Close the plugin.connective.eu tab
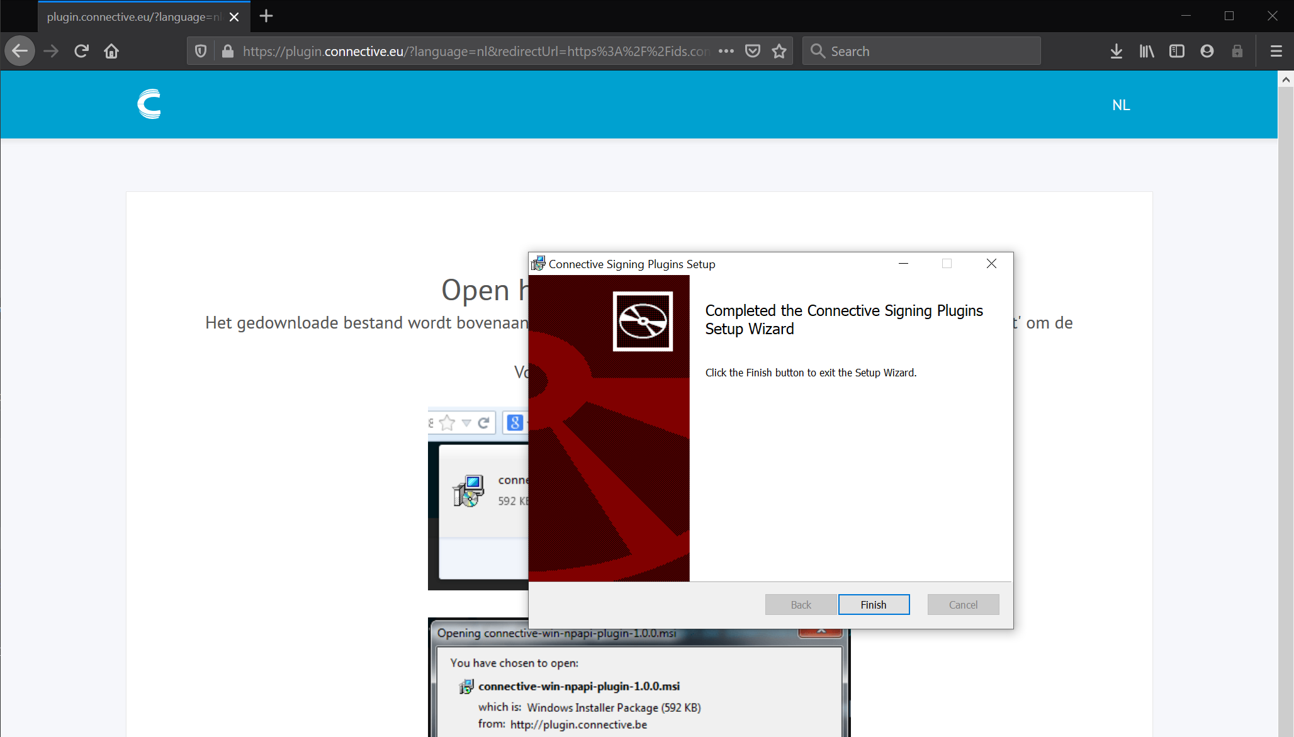This screenshot has width=1294, height=737. point(234,17)
